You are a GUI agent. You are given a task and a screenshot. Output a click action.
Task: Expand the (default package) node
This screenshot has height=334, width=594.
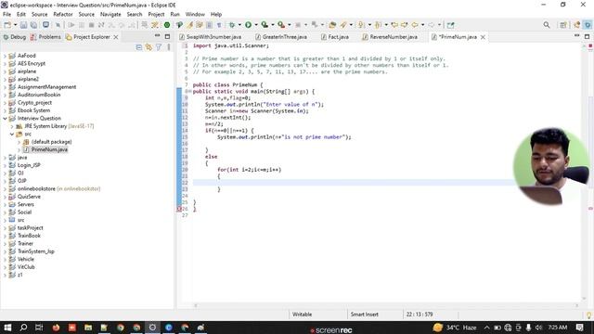[19, 142]
